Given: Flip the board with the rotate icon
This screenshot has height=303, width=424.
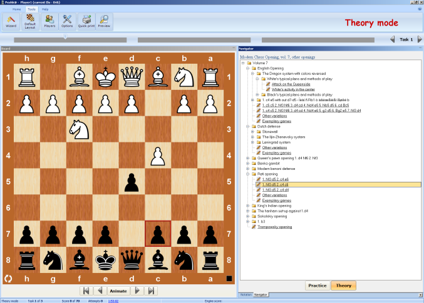Looking at the screenshot, I should pyautogui.click(x=8, y=279).
